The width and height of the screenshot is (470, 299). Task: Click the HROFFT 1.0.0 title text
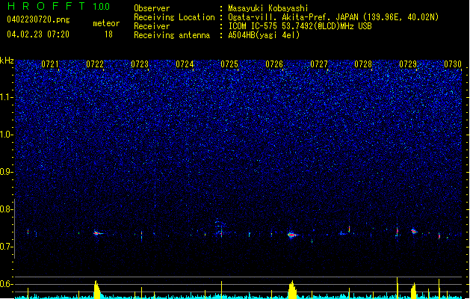(59, 6)
